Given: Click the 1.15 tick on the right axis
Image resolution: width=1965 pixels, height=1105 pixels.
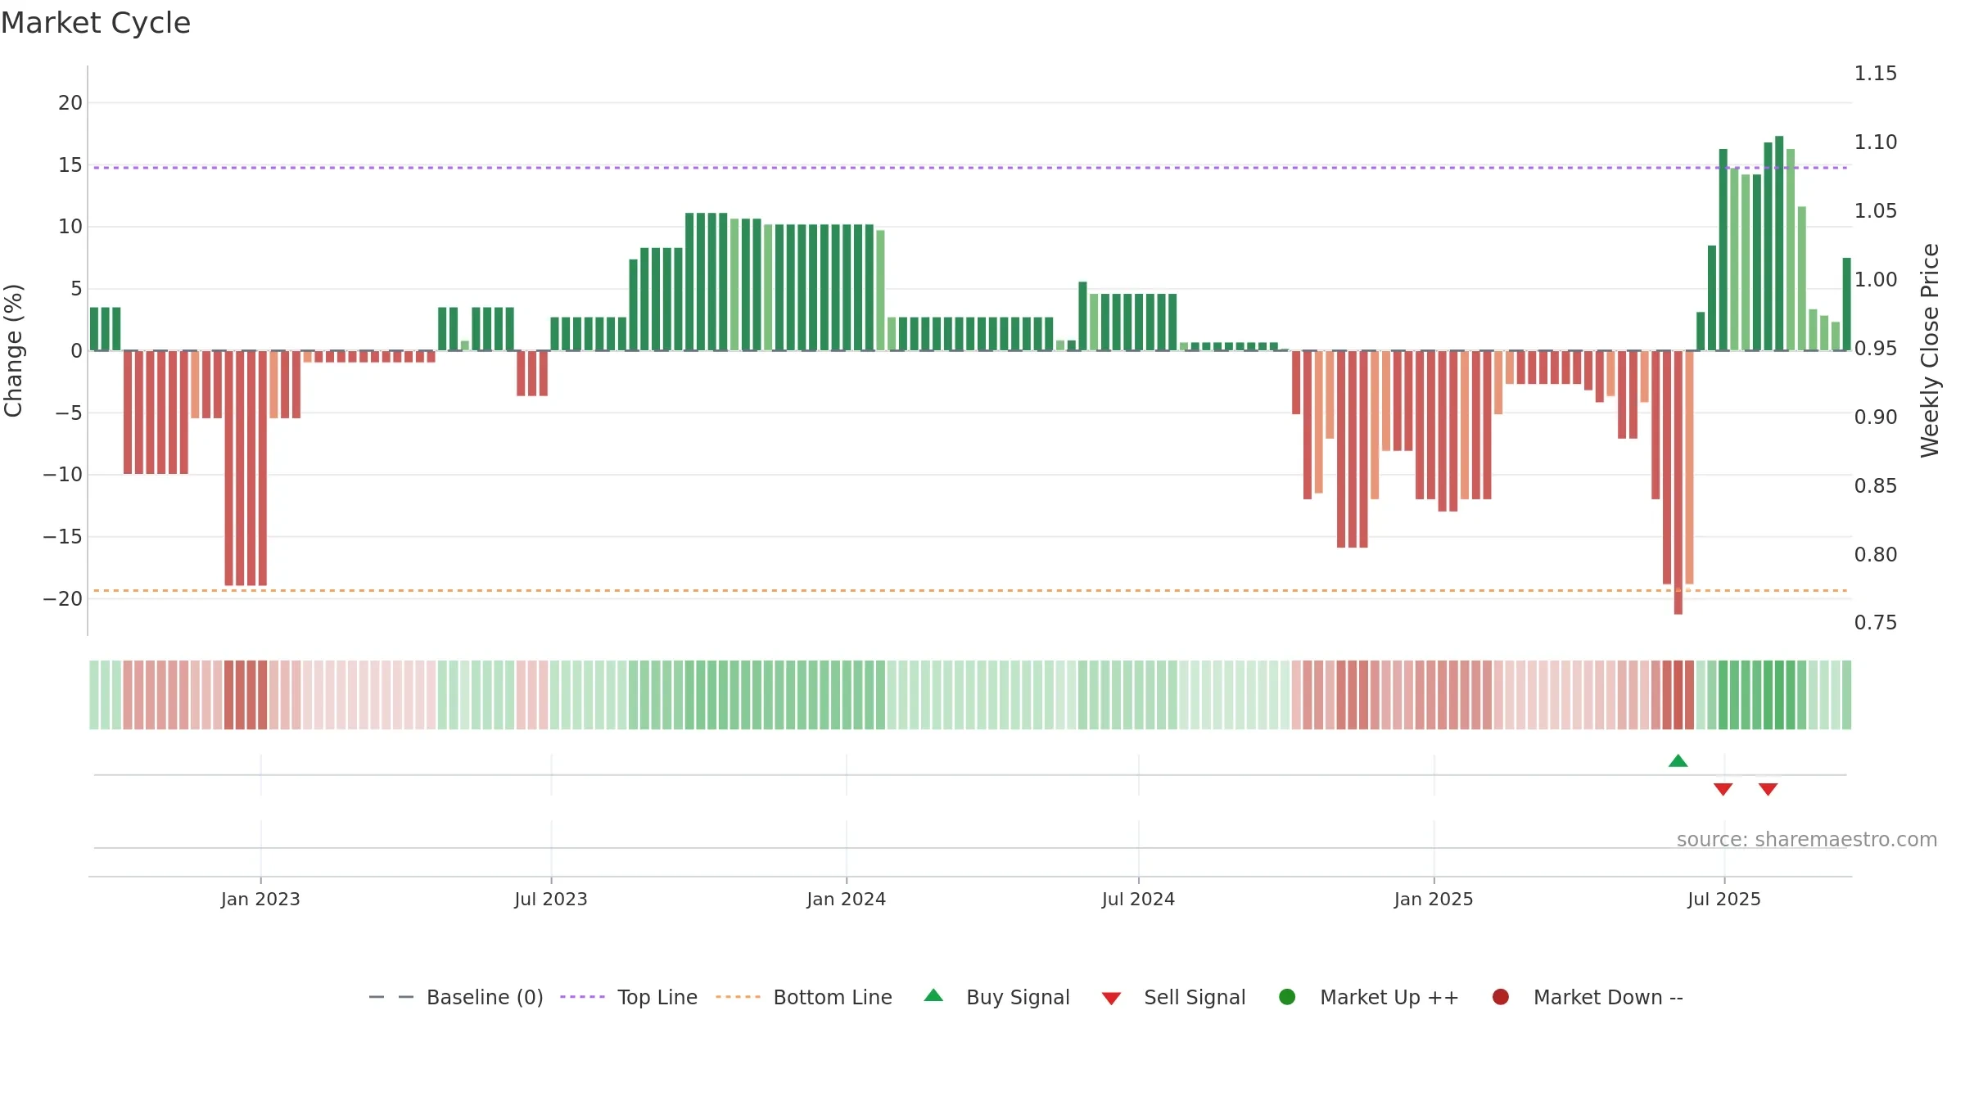Looking at the screenshot, I should pyautogui.click(x=1876, y=74).
